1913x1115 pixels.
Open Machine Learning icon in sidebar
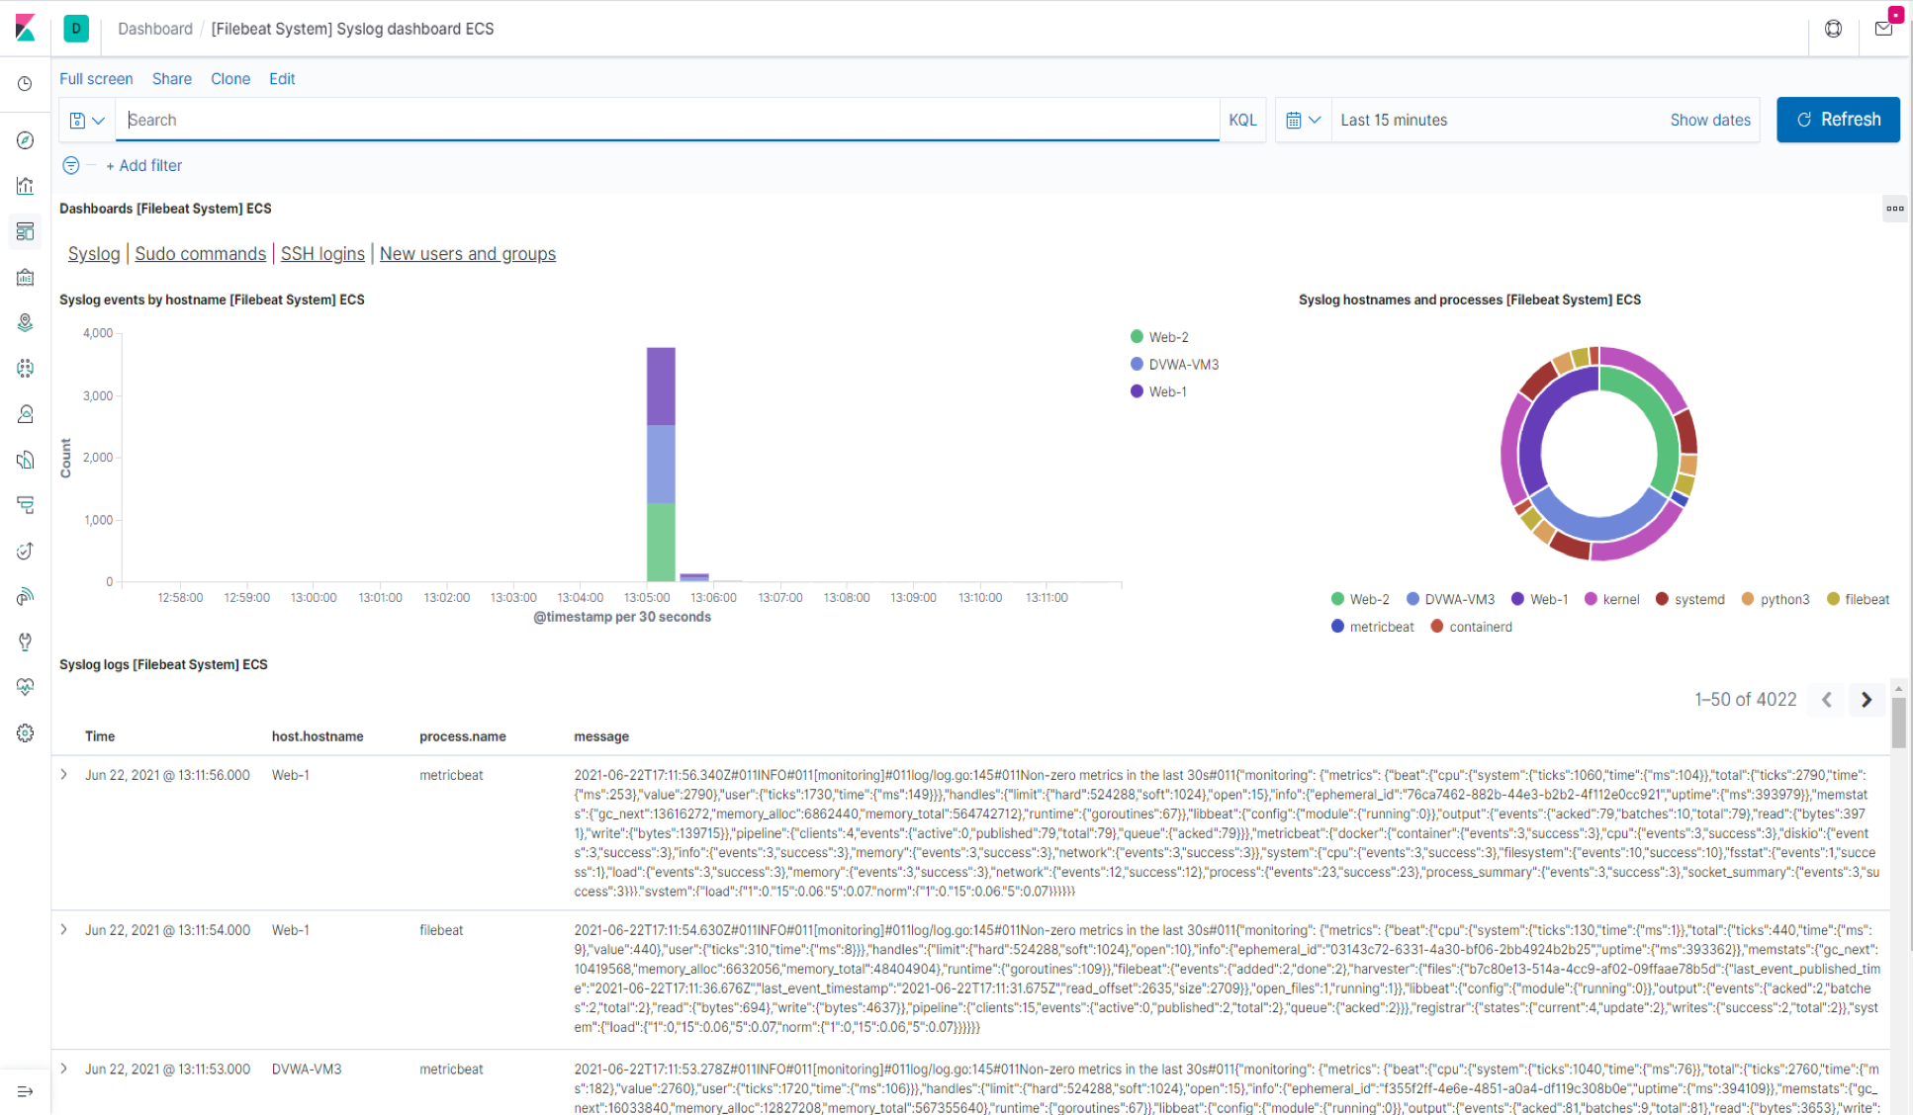(26, 369)
